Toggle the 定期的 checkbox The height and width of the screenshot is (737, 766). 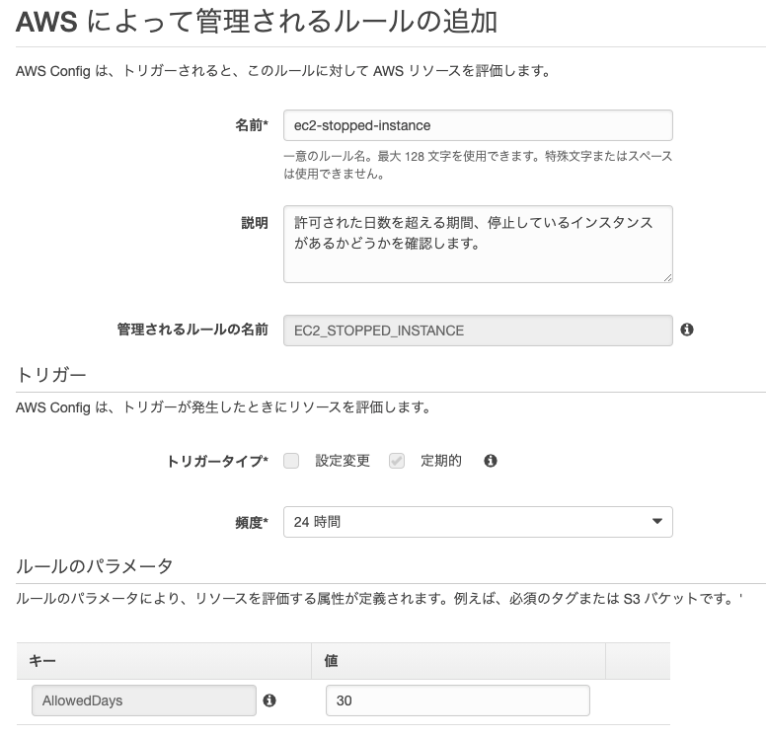point(397,461)
